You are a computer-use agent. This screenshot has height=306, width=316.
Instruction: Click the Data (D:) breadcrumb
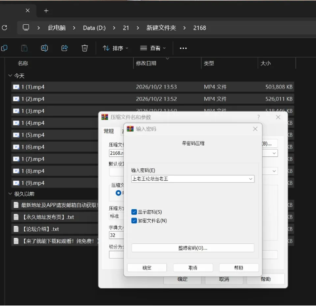94,28
